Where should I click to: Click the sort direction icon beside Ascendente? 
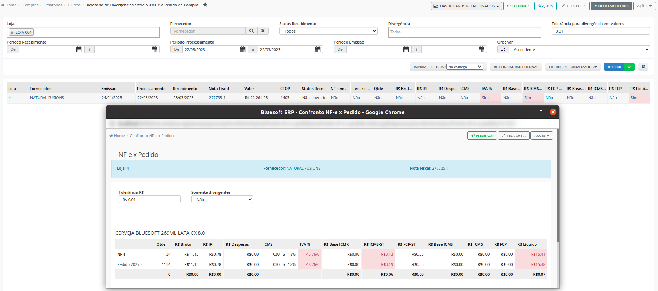coord(503,50)
